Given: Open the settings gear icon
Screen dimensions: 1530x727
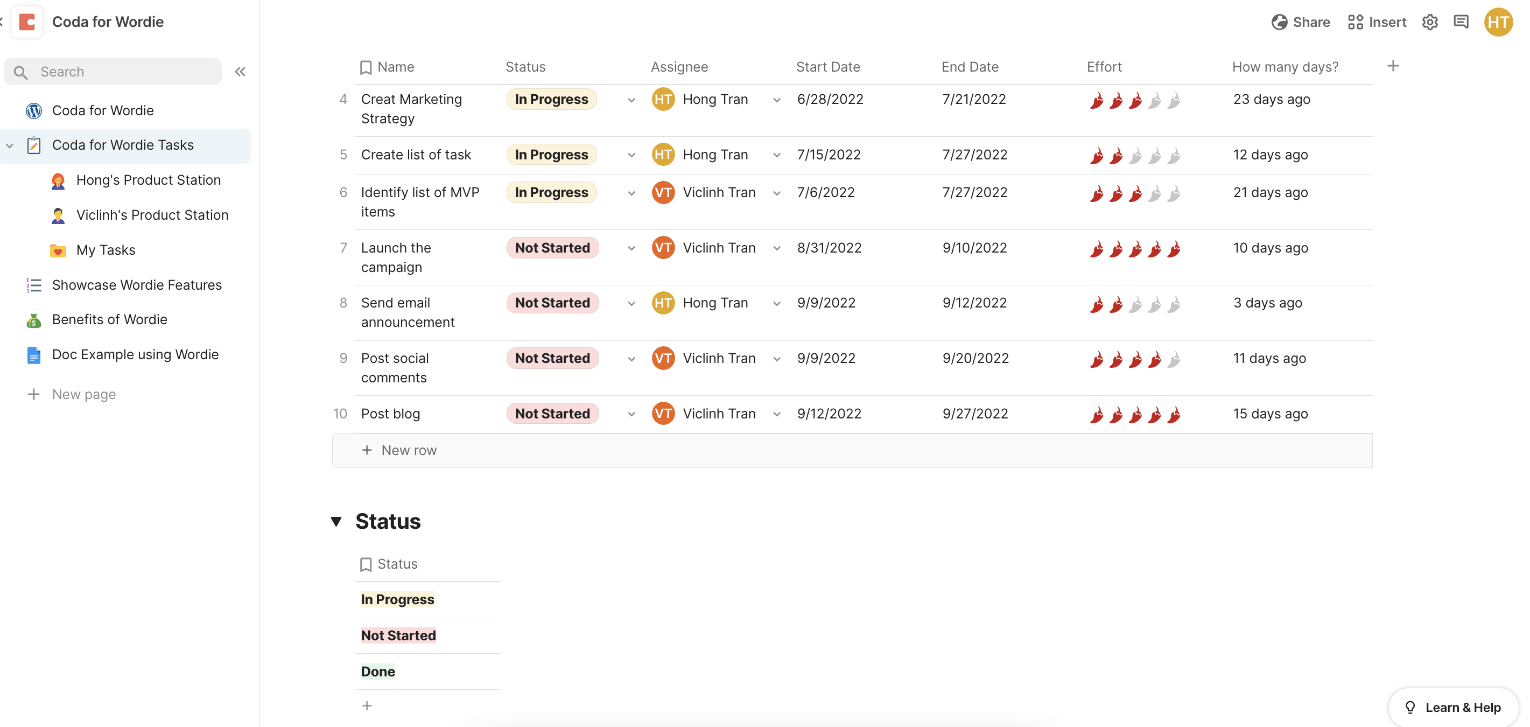Looking at the screenshot, I should pos(1430,22).
